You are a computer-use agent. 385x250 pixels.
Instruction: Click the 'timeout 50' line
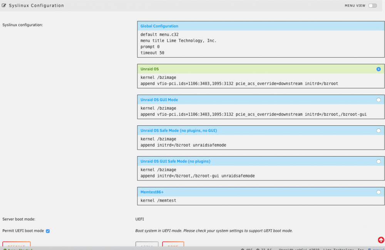click(152, 53)
